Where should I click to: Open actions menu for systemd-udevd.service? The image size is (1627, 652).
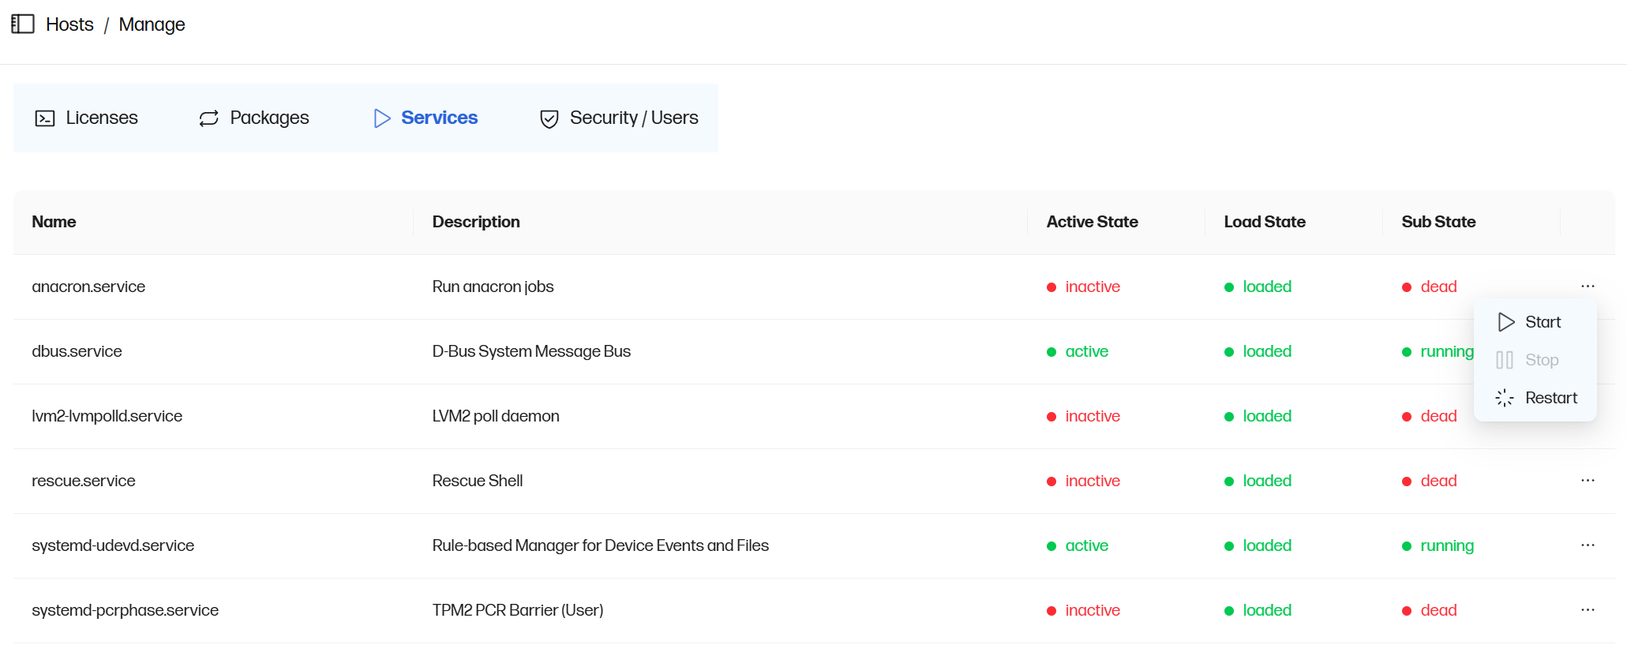coord(1588,545)
